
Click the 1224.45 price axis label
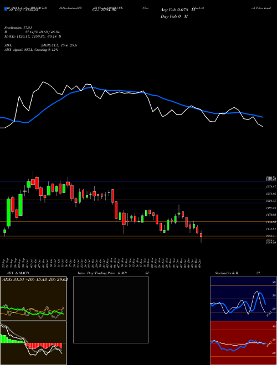[271, 201]
